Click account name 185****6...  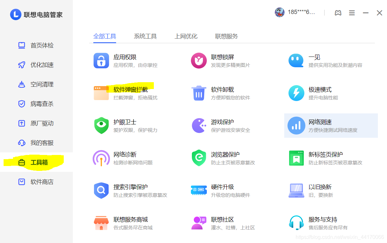(x=301, y=12)
